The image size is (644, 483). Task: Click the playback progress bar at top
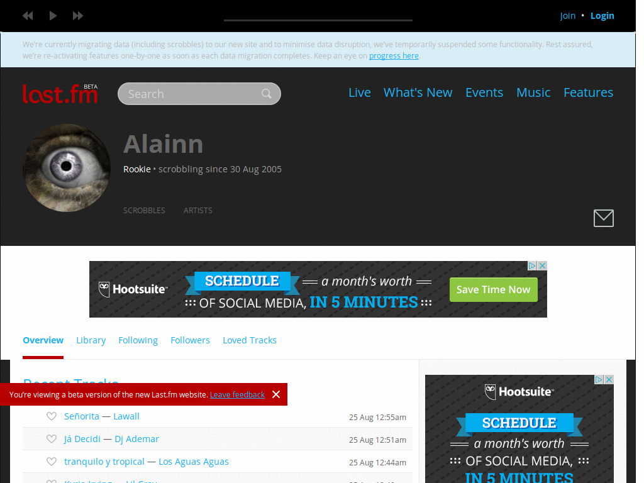(318, 21)
